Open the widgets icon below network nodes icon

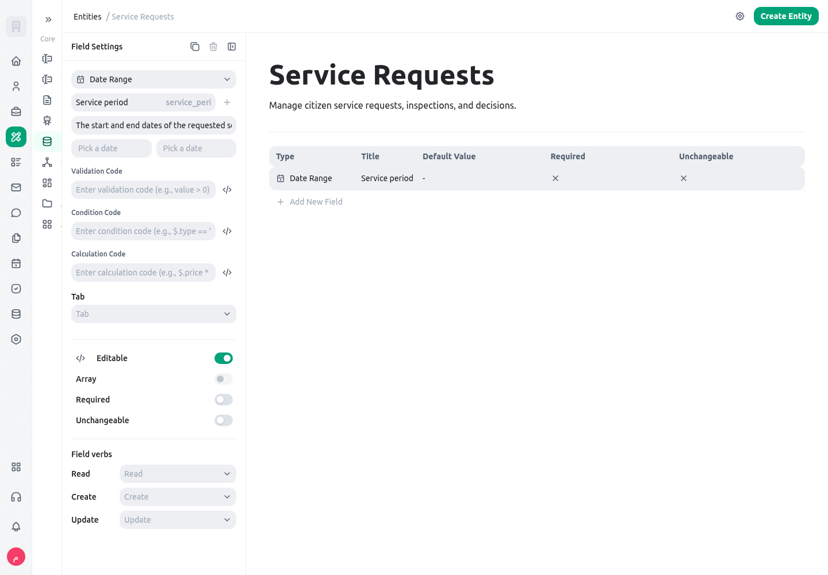(x=47, y=183)
